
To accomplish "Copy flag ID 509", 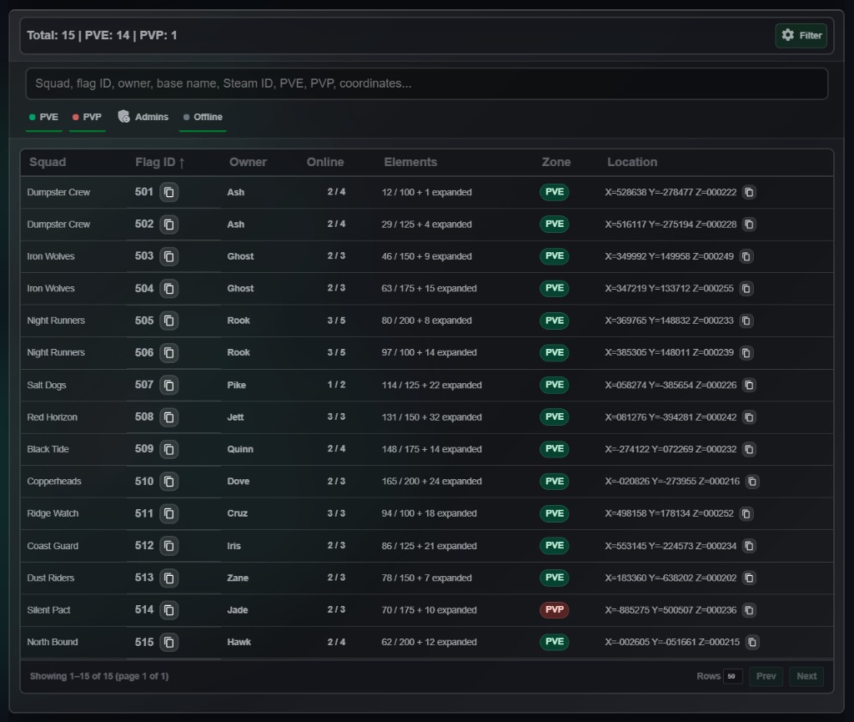I will pyautogui.click(x=168, y=449).
